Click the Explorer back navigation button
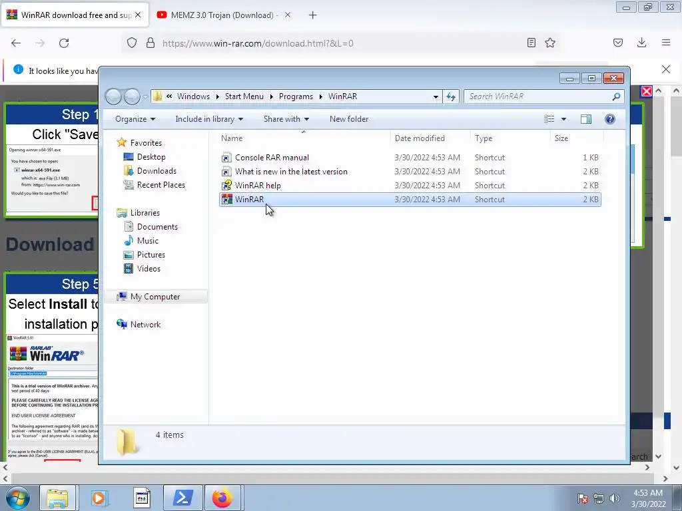Screen dimensions: 682x511 (113, 96)
